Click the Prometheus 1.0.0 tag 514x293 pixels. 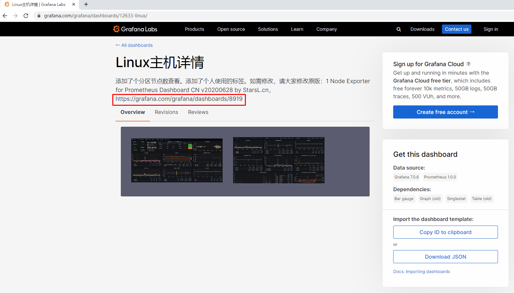440,177
